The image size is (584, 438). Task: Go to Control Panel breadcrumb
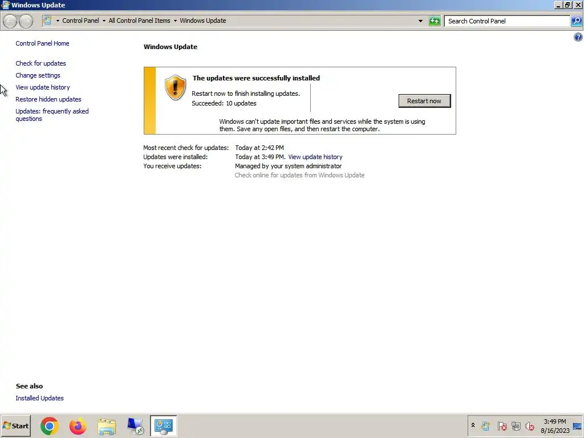click(80, 21)
